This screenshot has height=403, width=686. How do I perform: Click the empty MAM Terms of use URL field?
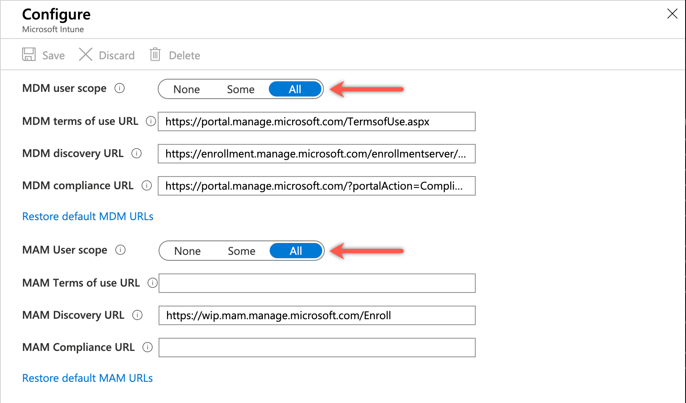click(x=317, y=283)
